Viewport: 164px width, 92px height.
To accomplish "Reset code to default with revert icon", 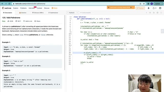I will (x=154, y=13).
